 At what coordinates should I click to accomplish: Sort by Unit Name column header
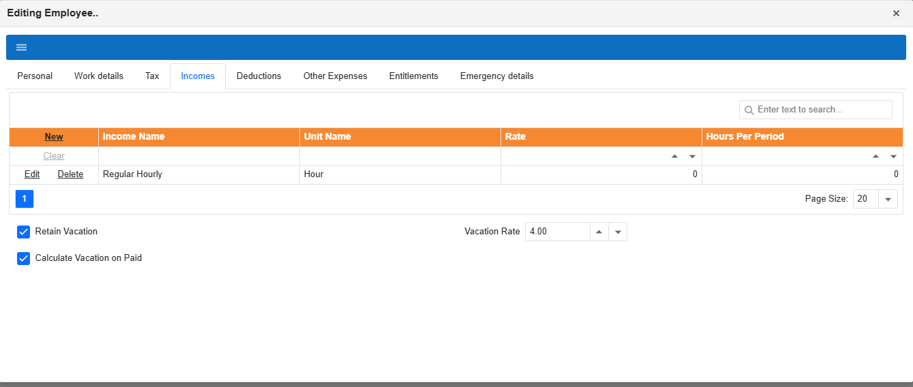coord(400,137)
